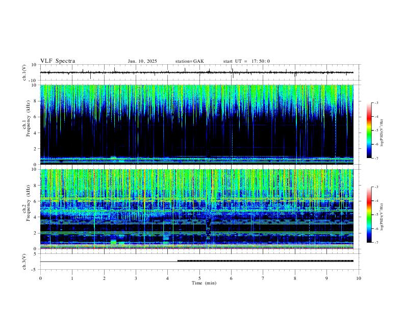Image resolution: width=404 pixels, height=312 pixels.
Task: Click the time axis tick label "5"
Action: pos(199,278)
